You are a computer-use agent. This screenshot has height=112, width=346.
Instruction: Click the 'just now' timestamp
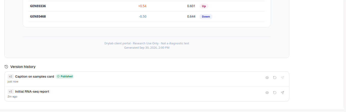click(13, 82)
